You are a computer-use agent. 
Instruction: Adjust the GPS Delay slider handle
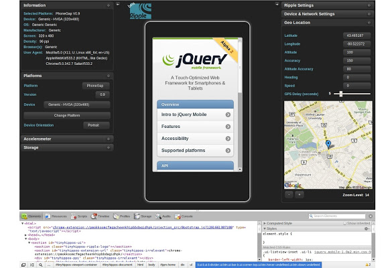[341, 94]
